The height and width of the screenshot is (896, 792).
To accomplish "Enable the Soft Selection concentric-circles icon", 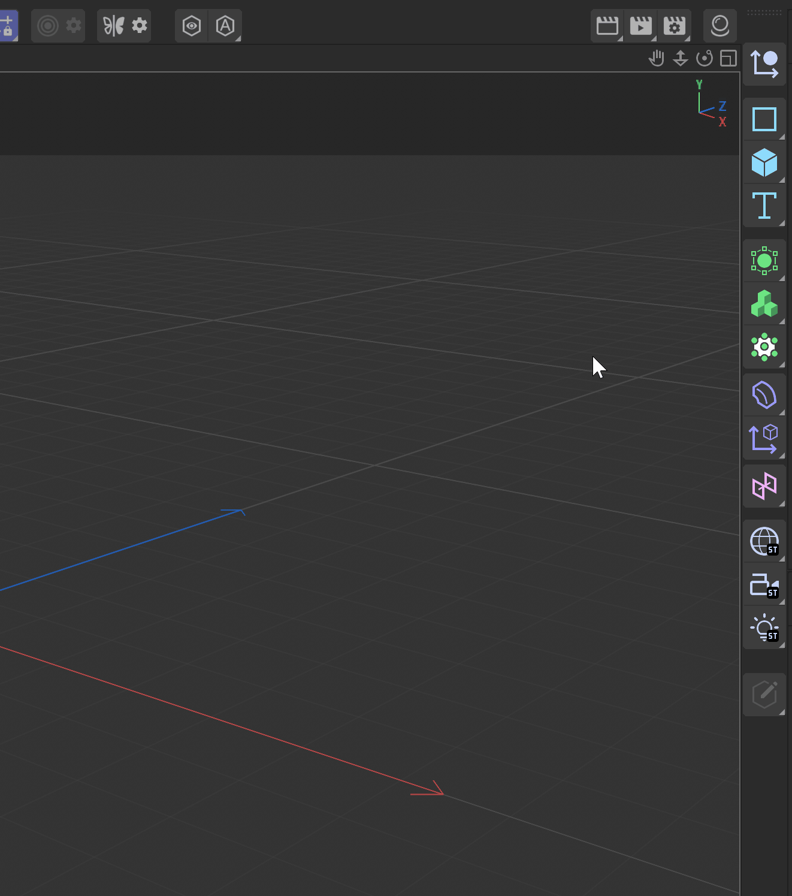I will [x=47, y=26].
